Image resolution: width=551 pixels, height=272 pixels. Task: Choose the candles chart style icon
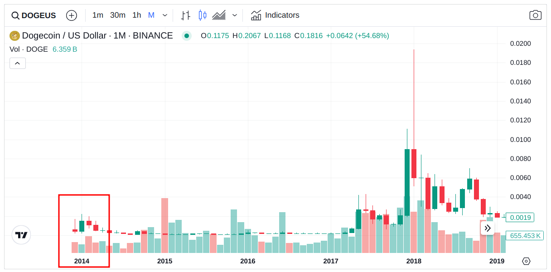tap(203, 15)
